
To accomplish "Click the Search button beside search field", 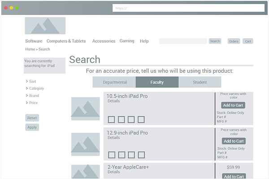I will (x=215, y=41).
